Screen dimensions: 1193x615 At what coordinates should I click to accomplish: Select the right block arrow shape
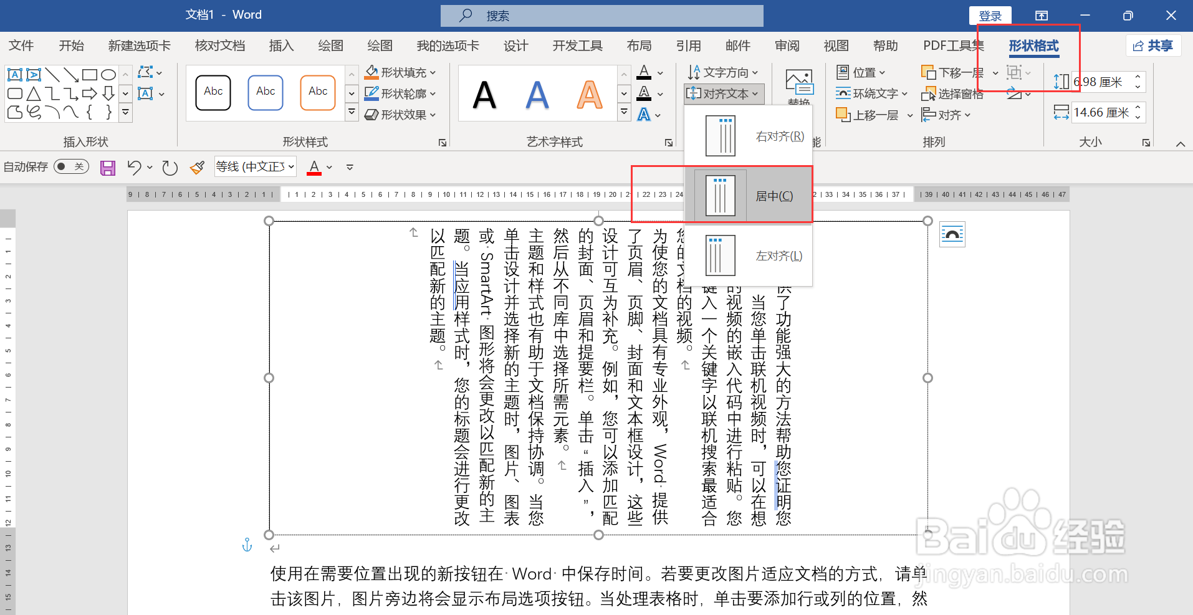point(90,93)
